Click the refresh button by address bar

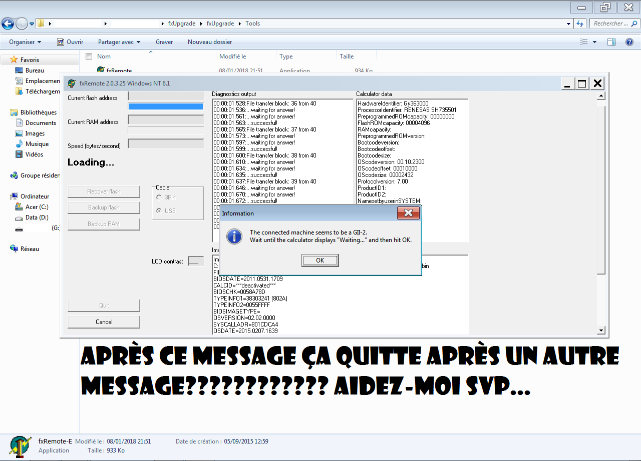[x=580, y=23]
